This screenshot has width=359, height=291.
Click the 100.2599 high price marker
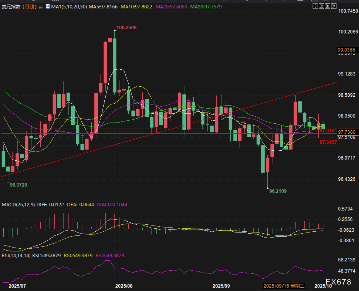126,28
